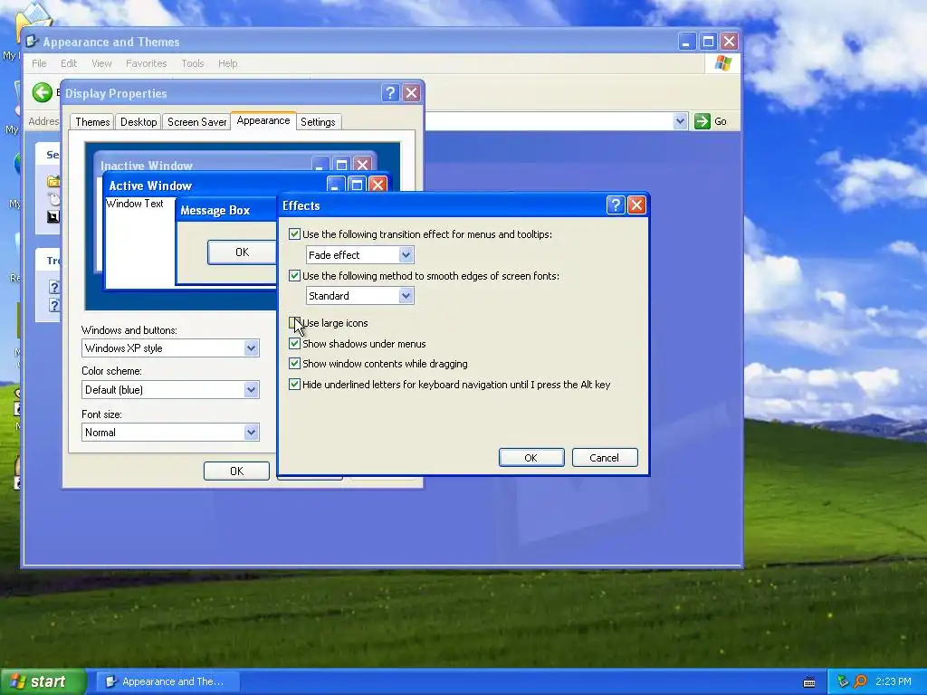
Task: Open the Edit menu
Action: click(x=69, y=63)
